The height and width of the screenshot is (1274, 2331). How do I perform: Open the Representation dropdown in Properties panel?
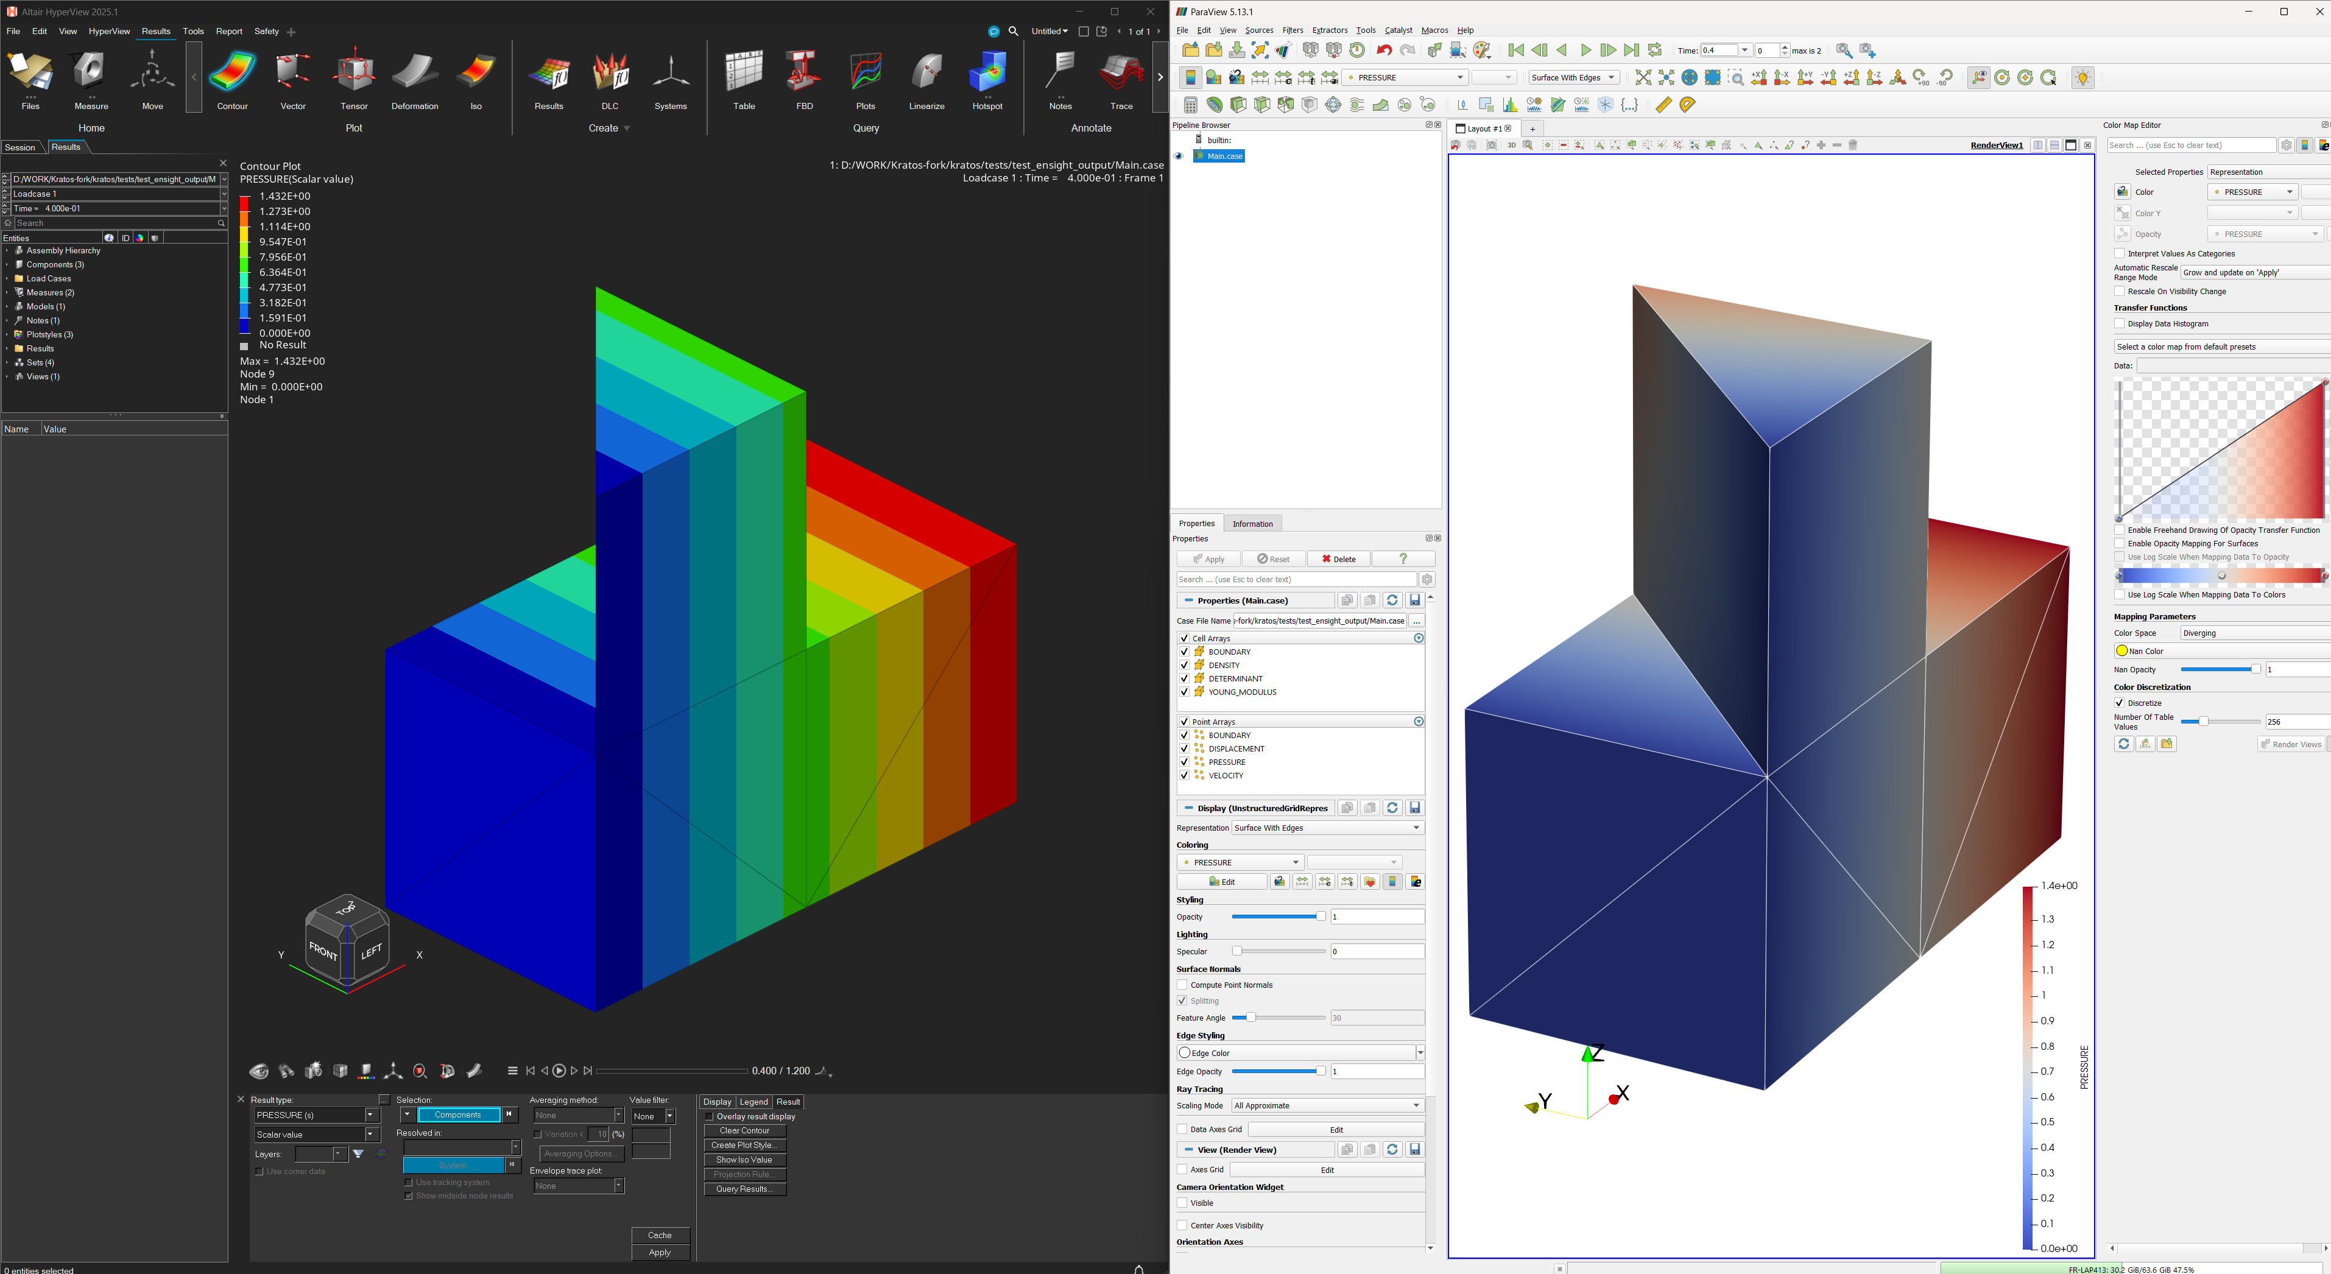[1327, 828]
